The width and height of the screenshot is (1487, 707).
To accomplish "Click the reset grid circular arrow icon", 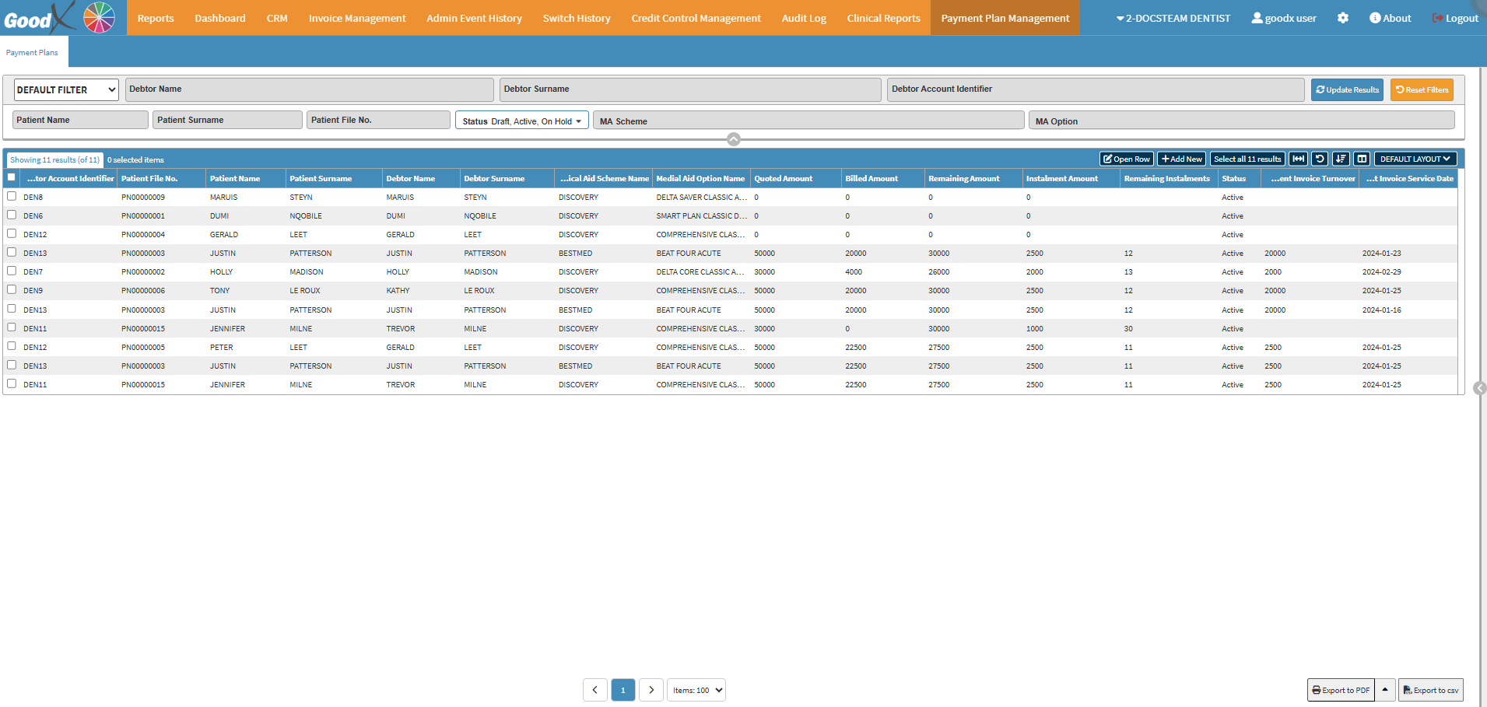I will (x=1320, y=159).
